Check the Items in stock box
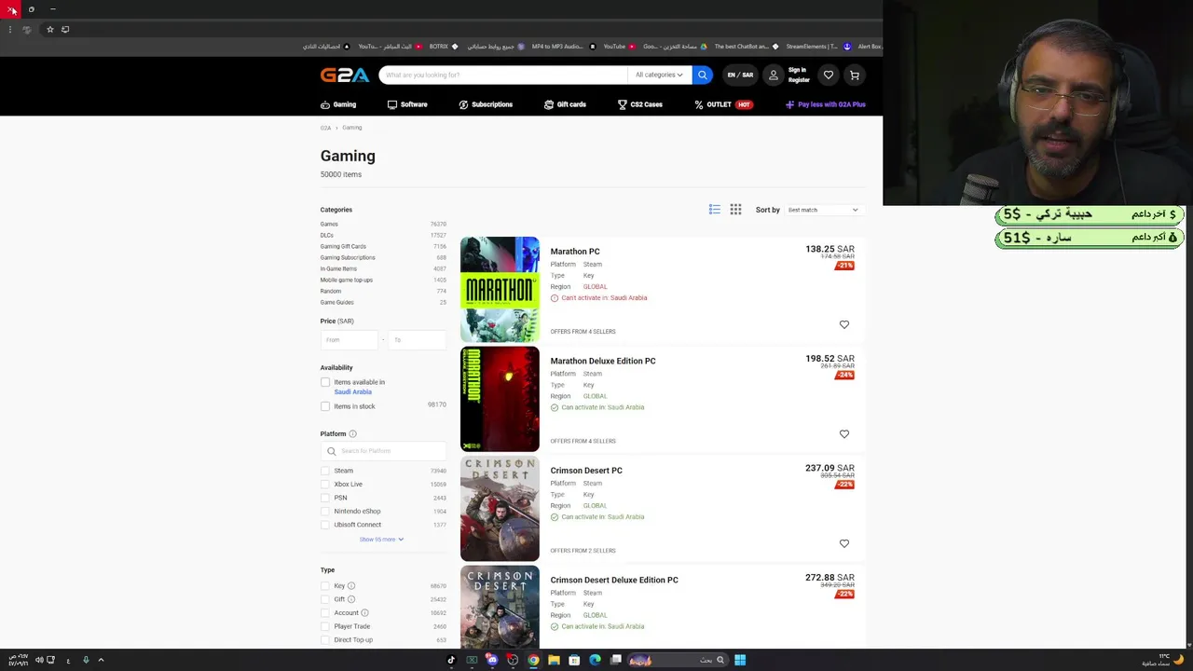This screenshot has height=671, width=1193. pyautogui.click(x=325, y=406)
